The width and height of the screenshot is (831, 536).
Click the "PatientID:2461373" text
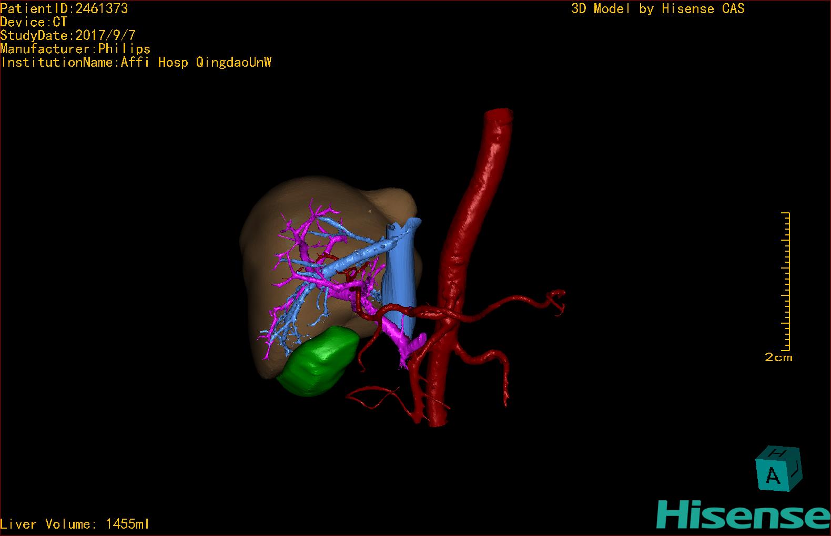(x=64, y=8)
